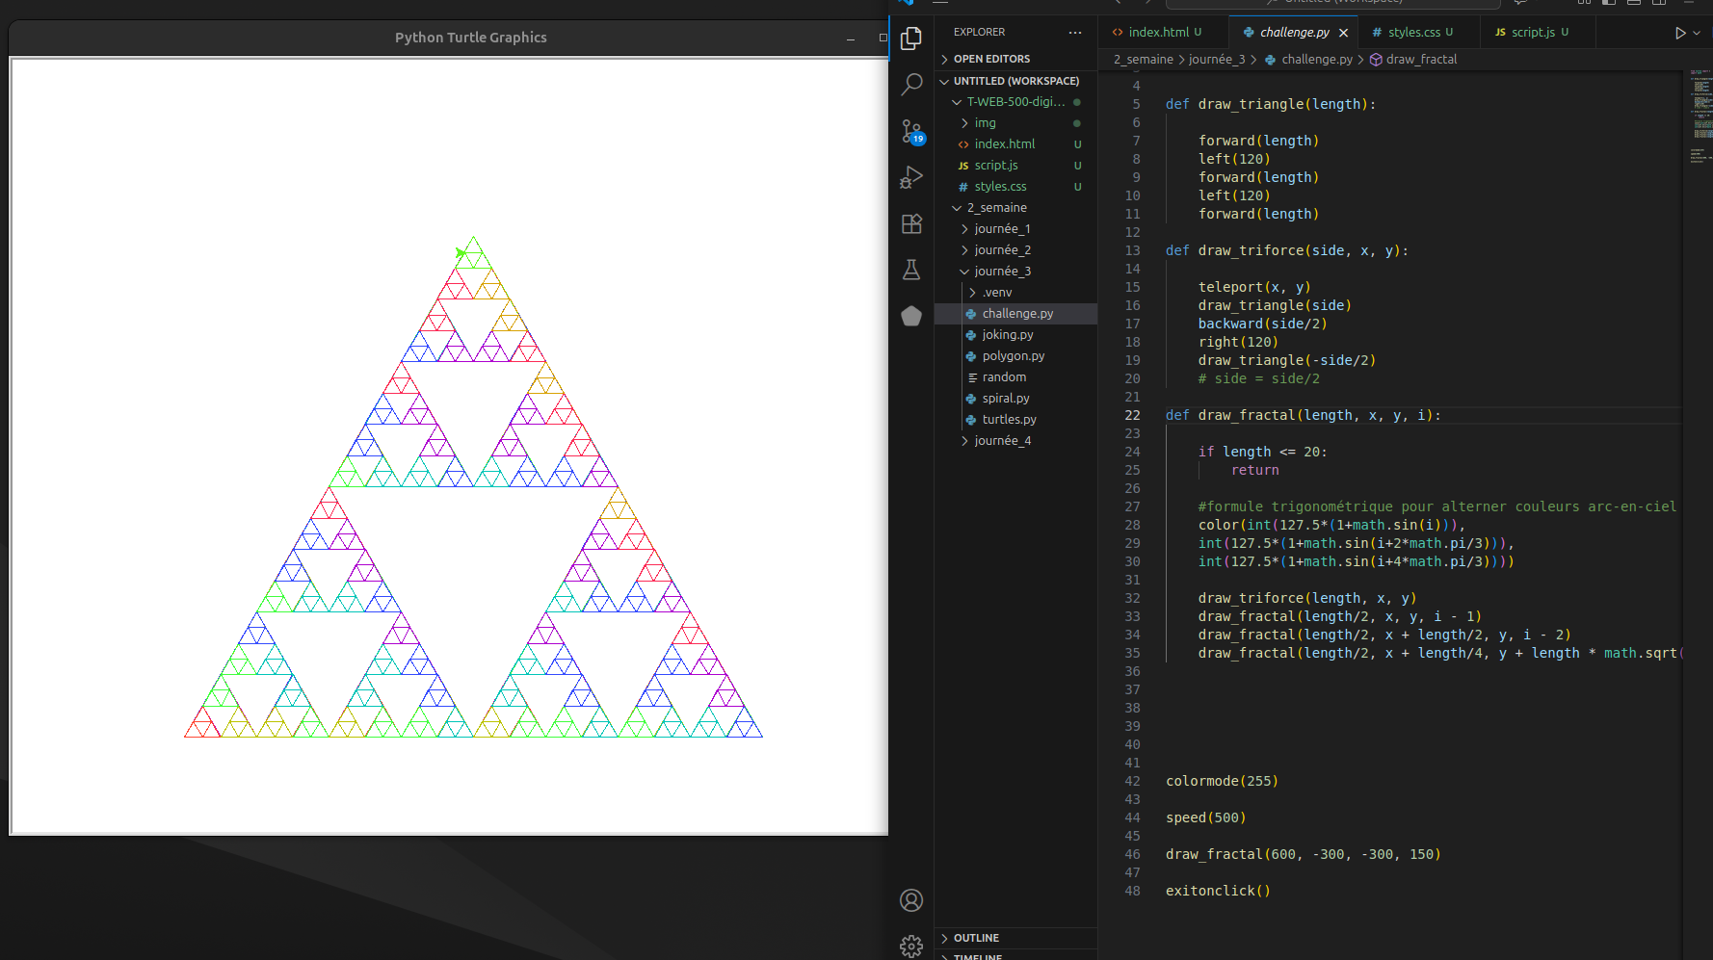Screen dimensions: 1713x960
Task: Expand the OUTLINE panel
Action: [x=976, y=938]
